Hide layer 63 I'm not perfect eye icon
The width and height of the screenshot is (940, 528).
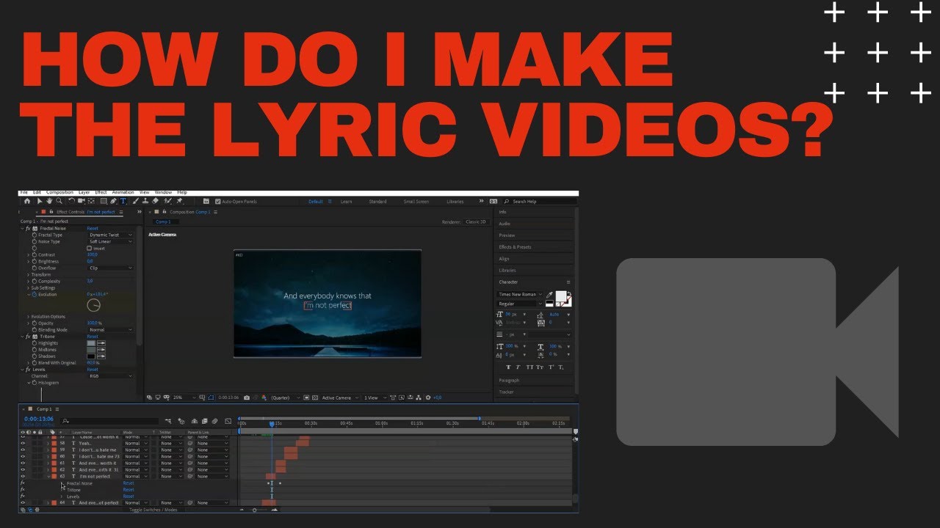(x=23, y=476)
